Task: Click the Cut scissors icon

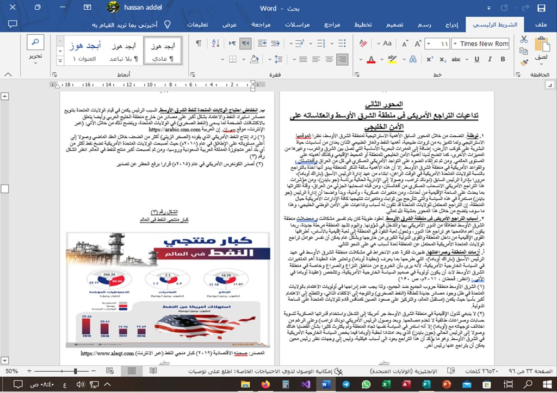Action: click(x=524, y=39)
